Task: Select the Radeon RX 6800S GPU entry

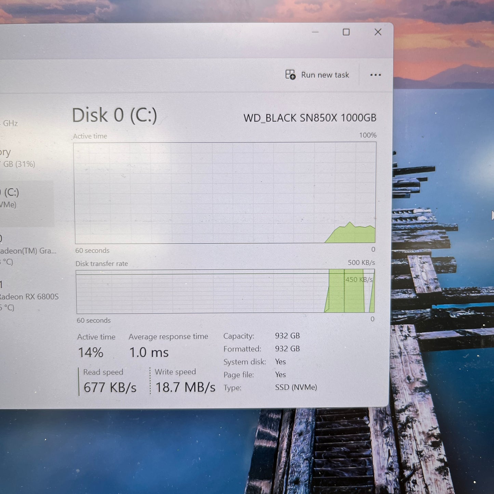Action: point(29,296)
